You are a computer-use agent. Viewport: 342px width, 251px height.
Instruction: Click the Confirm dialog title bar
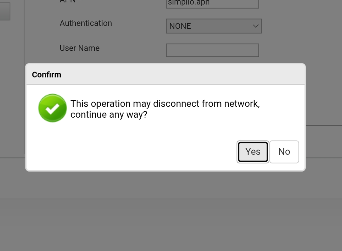165,74
